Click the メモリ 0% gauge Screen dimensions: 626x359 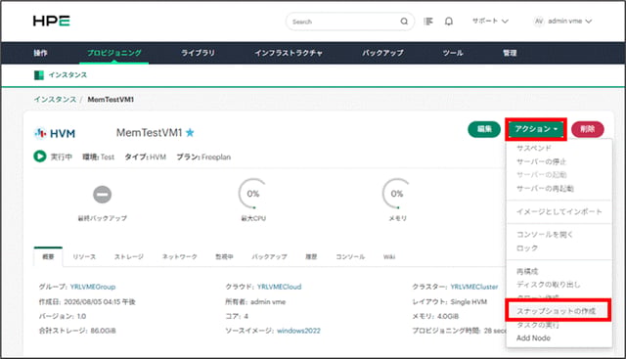click(397, 194)
